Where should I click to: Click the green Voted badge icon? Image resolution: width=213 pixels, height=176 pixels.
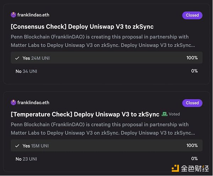click(164, 114)
